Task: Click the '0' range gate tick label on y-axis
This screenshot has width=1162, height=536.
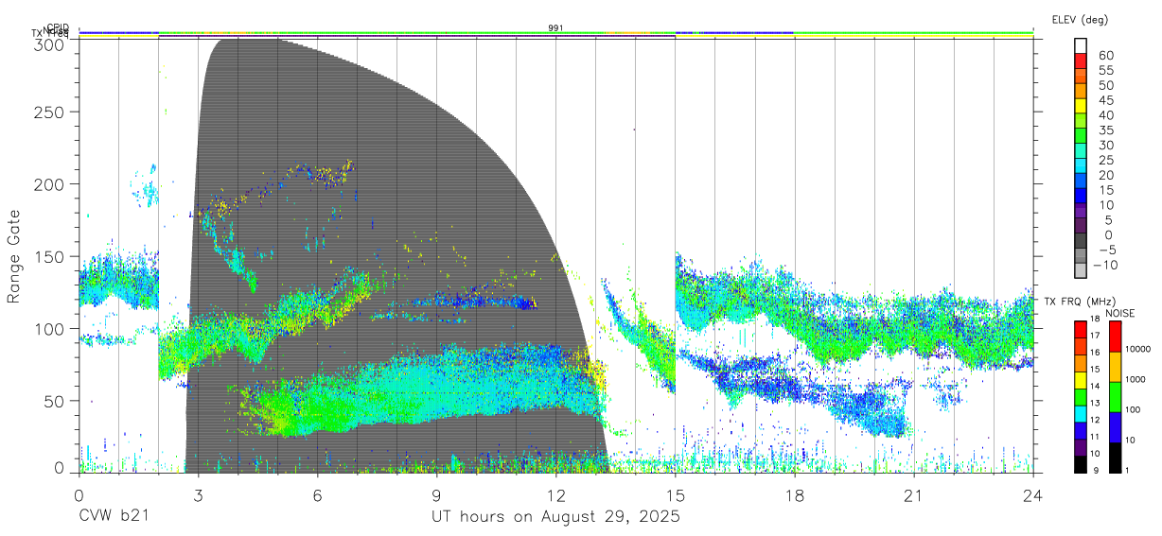Action: (x=60, y=467)
